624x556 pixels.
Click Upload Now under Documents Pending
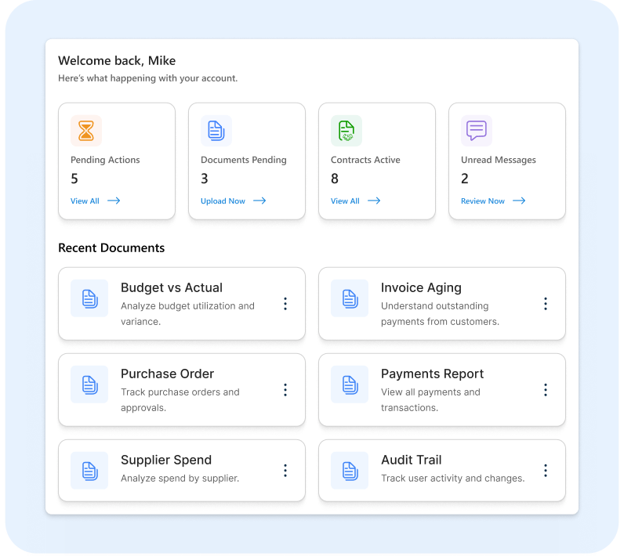coord(223,201)
